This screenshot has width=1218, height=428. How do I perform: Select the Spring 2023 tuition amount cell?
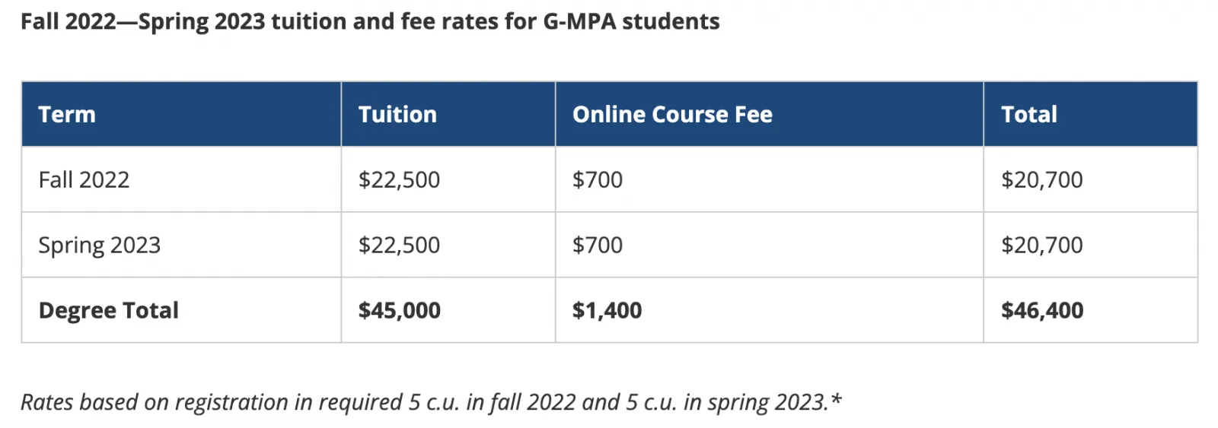399,246
